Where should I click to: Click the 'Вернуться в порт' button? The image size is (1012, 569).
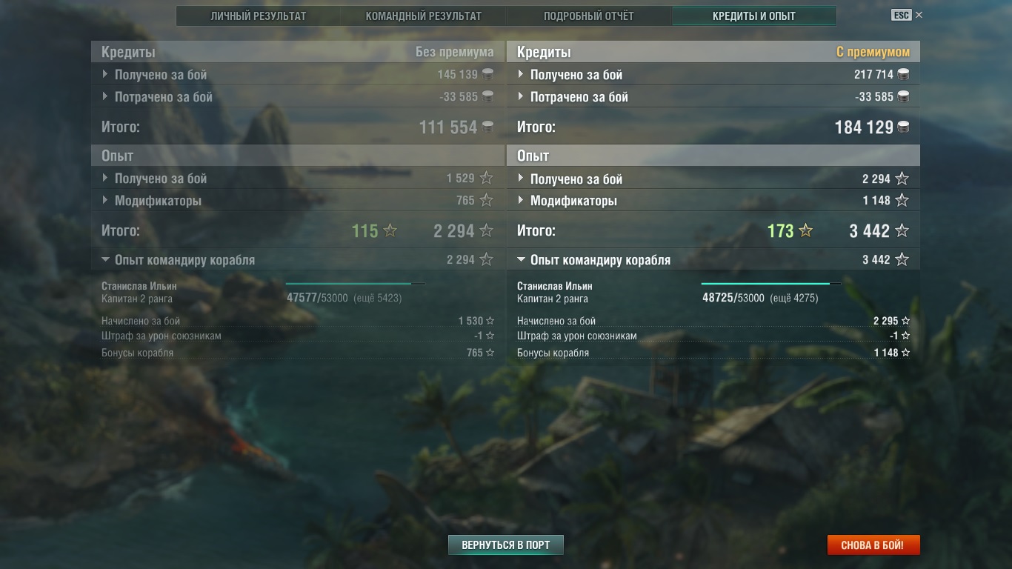pyautogui.click(x=506, y=545)
